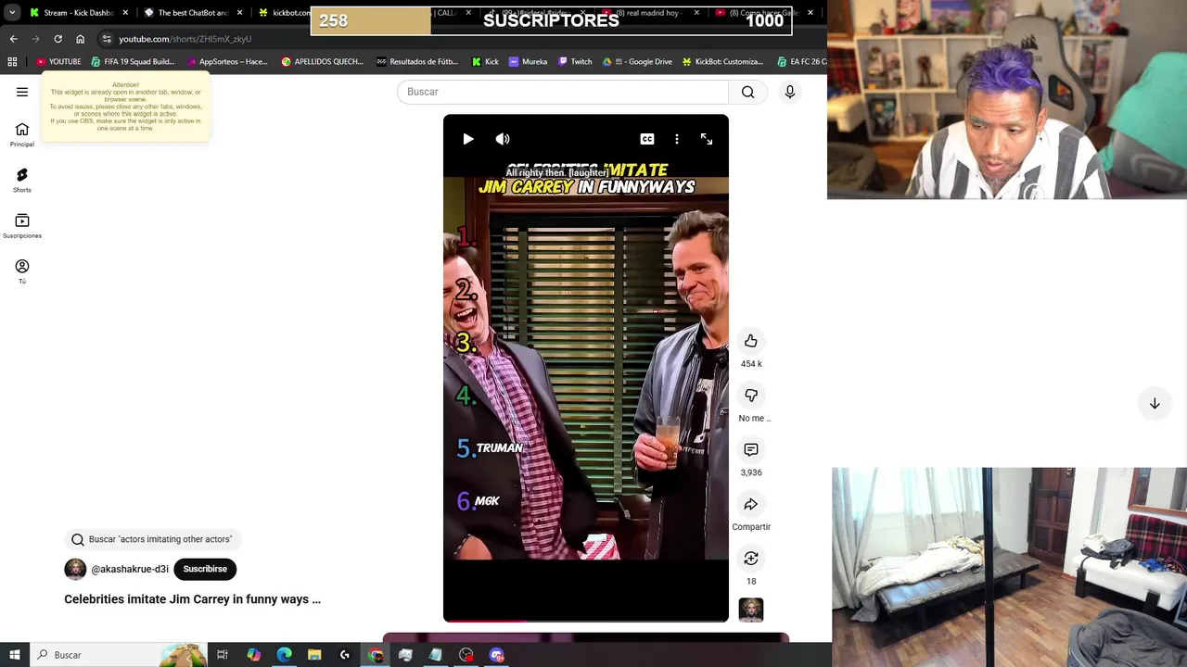Focus the YouTube Buscar search field

click(563, 92)
